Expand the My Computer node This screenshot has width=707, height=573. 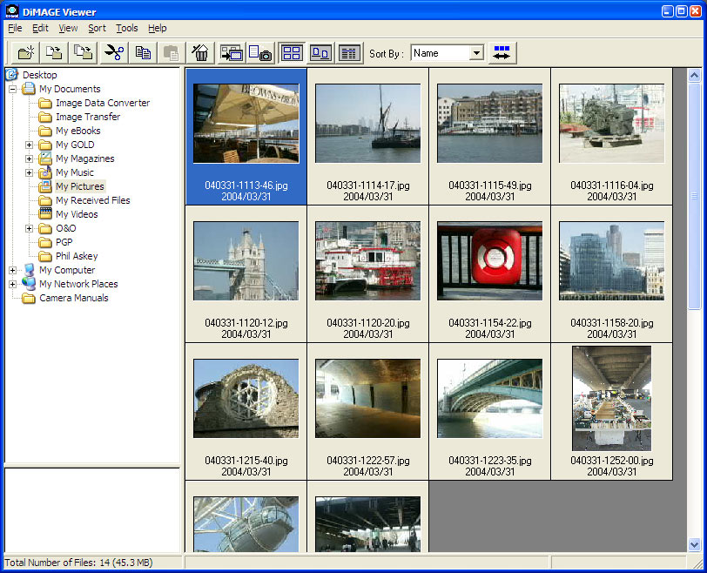(12, 270)
